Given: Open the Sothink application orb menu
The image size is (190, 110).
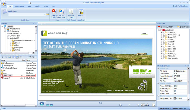Looking at the screenshot, I should point(4,4).
